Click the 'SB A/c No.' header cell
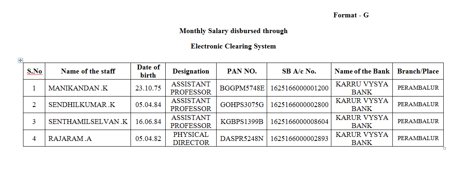This screenshot has width=453, height=170. coord(299,71)
